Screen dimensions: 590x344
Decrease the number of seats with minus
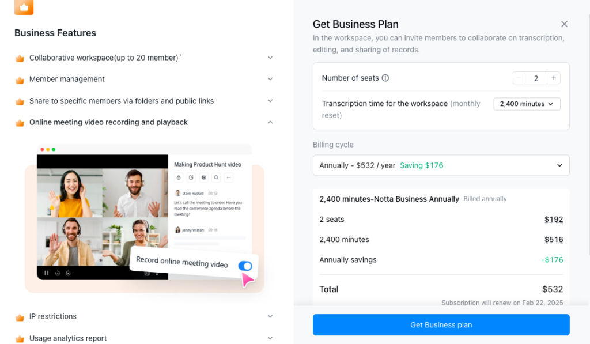[519, 78]
